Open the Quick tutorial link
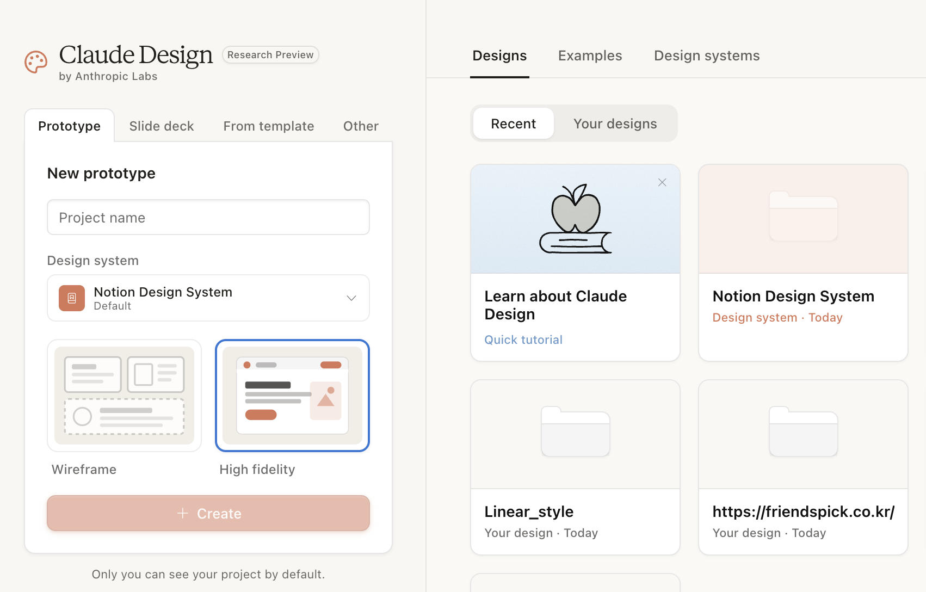The width and height of the screenshot is (926, 592). (523, 340)
